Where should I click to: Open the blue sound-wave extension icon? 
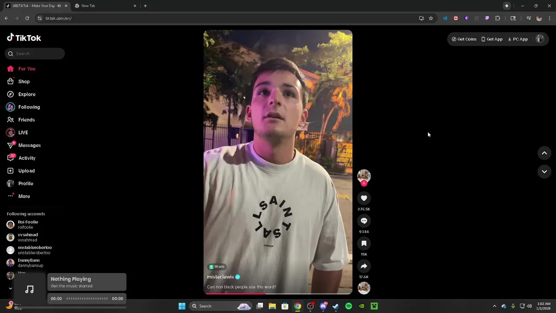[x=445, y=18]
